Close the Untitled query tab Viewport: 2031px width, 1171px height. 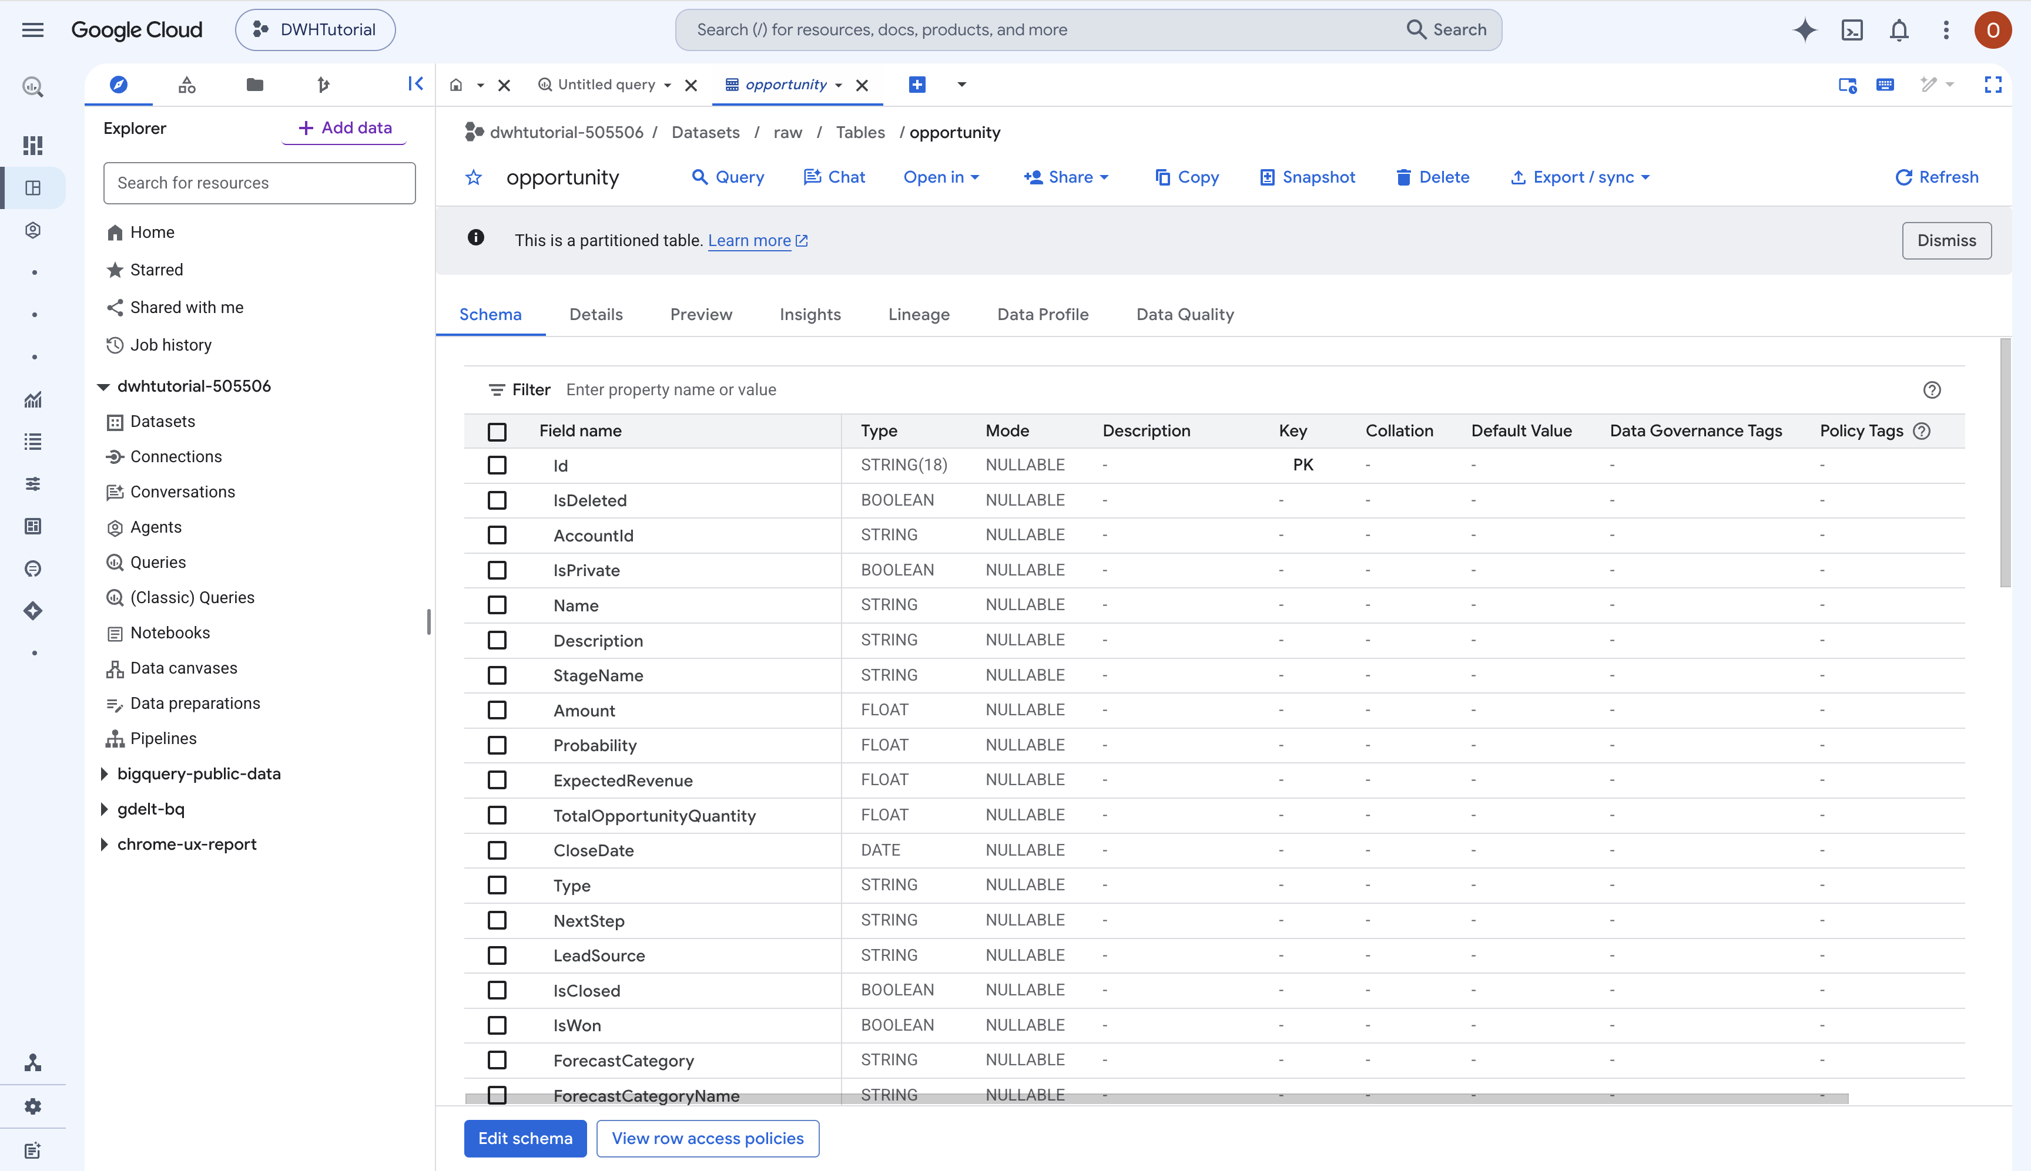691,85
